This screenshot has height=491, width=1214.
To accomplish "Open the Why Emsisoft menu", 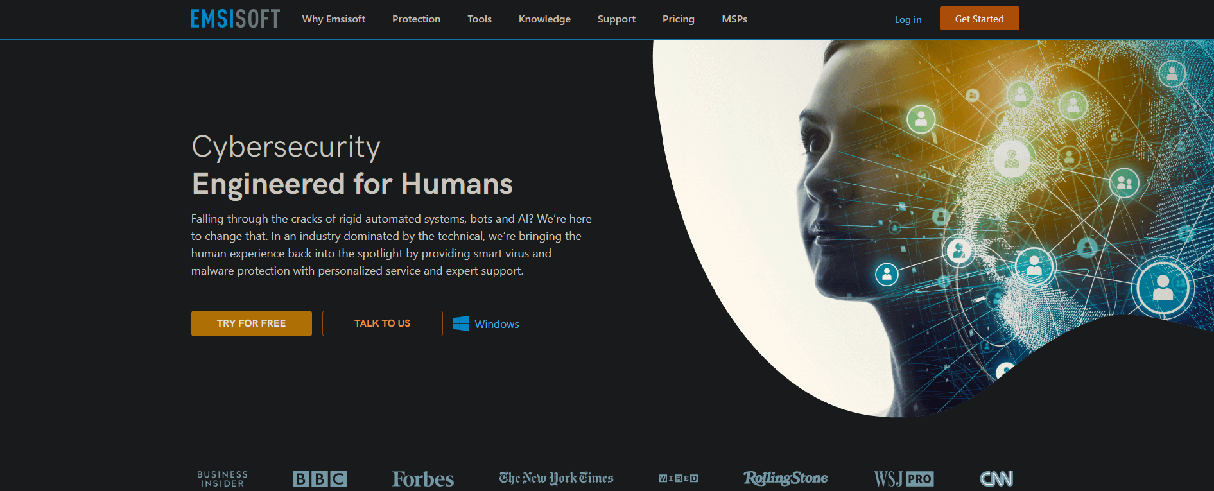I will pos(334,19).
